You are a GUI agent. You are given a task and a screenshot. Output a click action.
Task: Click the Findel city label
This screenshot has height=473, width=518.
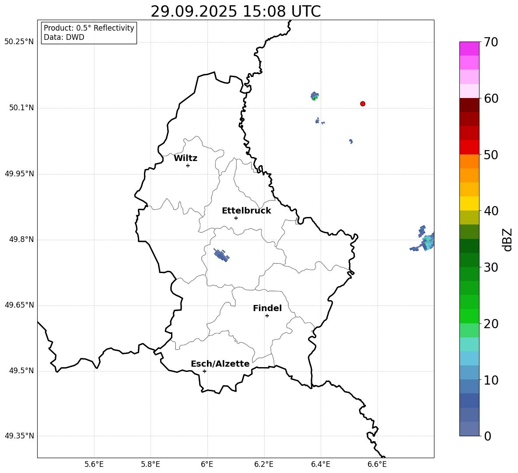point(267,308)
